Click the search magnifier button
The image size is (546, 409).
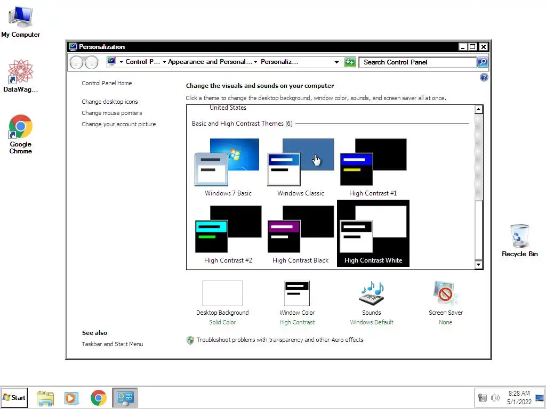point(482,62)
